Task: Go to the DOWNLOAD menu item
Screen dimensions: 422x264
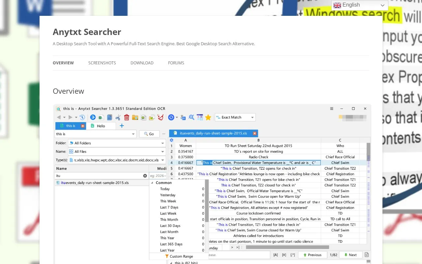Action: pyautogui.click(x=142, y=63)
